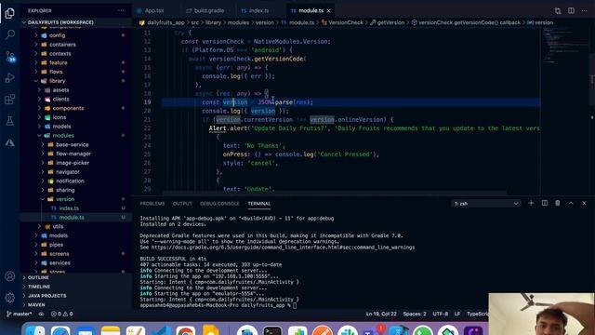Open the Explorer view in activity bar

coord(10,13)
